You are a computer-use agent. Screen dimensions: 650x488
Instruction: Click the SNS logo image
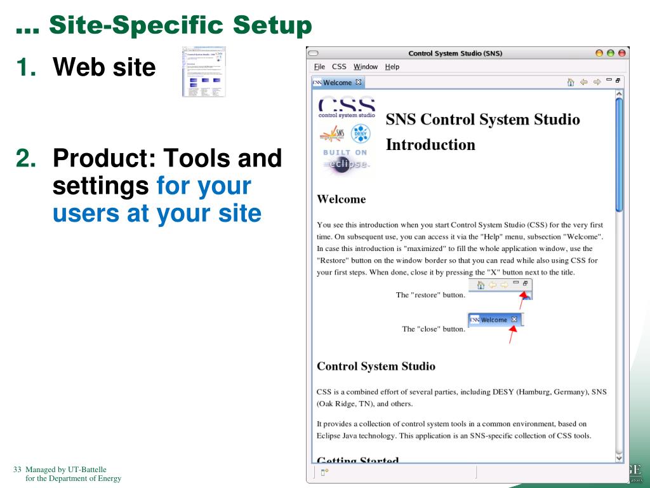tap(333, 134)
